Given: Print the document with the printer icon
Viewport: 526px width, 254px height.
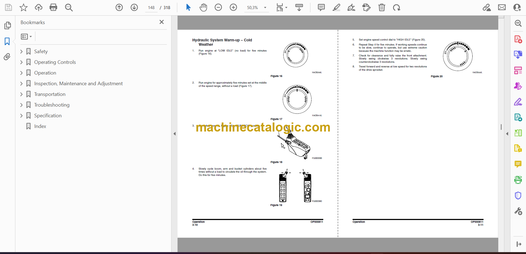Looking at the screenshot, I should 53,7.
